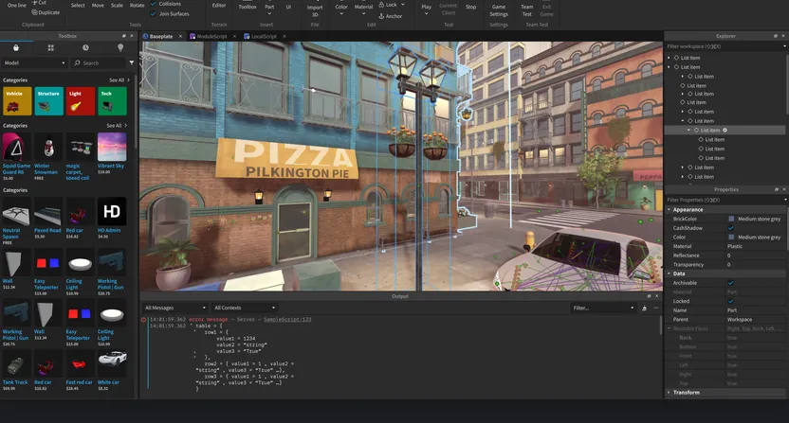Open the Output panel more options dots

655,308
